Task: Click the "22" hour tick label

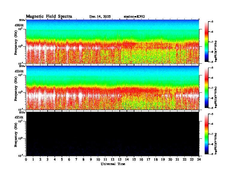Action: [185, 159]
